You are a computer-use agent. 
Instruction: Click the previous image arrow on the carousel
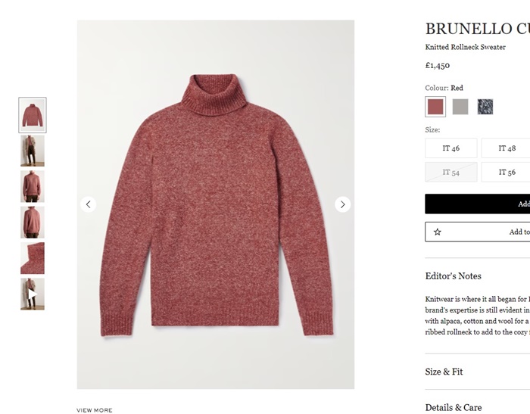pyautogui.click(x=89, y=204)
